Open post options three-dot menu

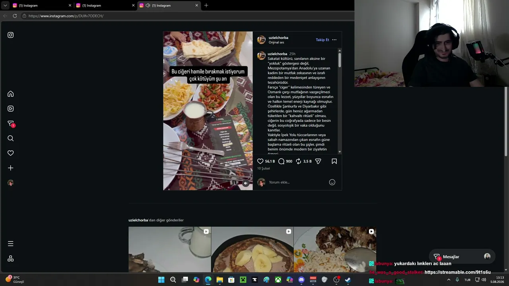[334, 40]
